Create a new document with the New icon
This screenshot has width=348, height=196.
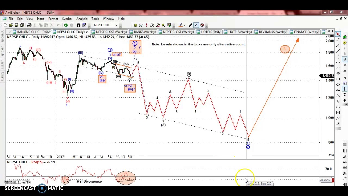pyautogui.click(x=5, y=25)
